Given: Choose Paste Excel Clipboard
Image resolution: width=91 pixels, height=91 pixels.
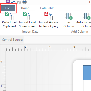Looking at the screenshot, I should point(9,20).
